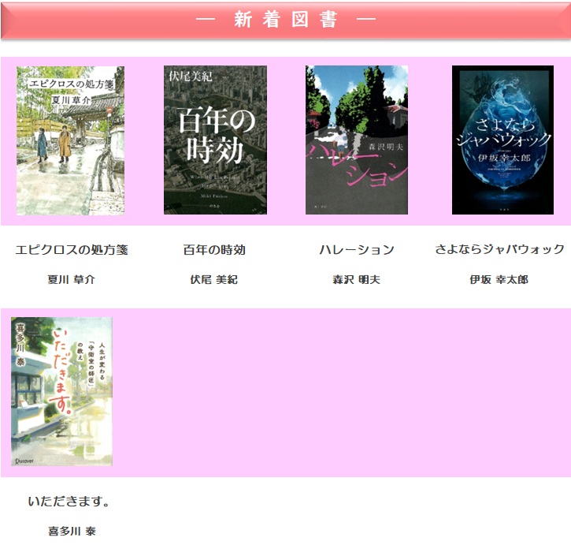Click the 百年の時効 title text below cover

(x=214, y=250)
